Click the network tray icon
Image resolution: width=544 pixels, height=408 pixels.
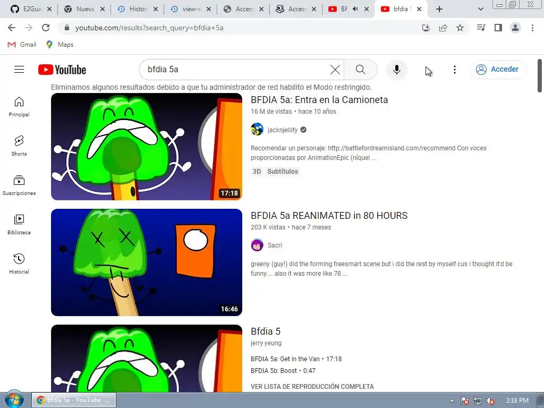click(x=478, y=401)
